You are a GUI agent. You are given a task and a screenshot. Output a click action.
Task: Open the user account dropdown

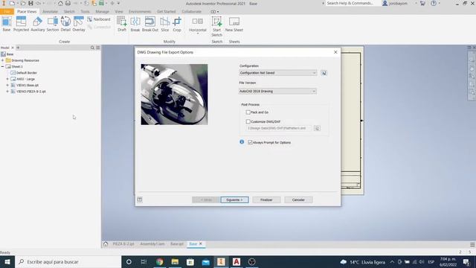pos(416,3)
